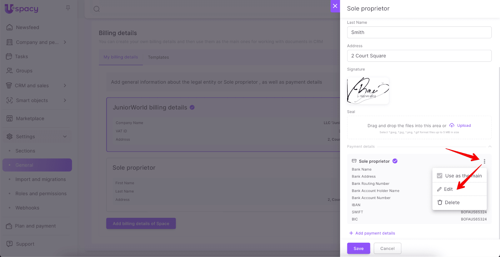Viewport: 500px width, 257px height.
Task: Expand the Company and people menu
Action: 65,42
